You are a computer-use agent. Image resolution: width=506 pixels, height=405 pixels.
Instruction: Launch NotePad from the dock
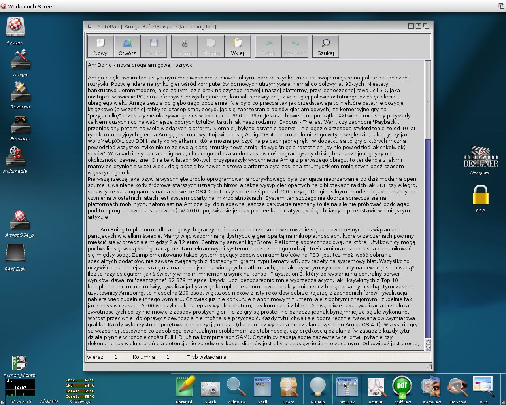(x=184, y=389)
